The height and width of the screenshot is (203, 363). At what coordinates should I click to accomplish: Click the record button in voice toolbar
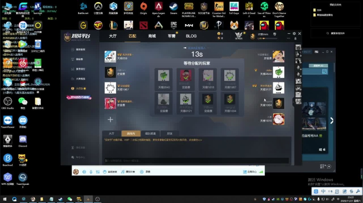pyautogui.click(x=145, y=172)
